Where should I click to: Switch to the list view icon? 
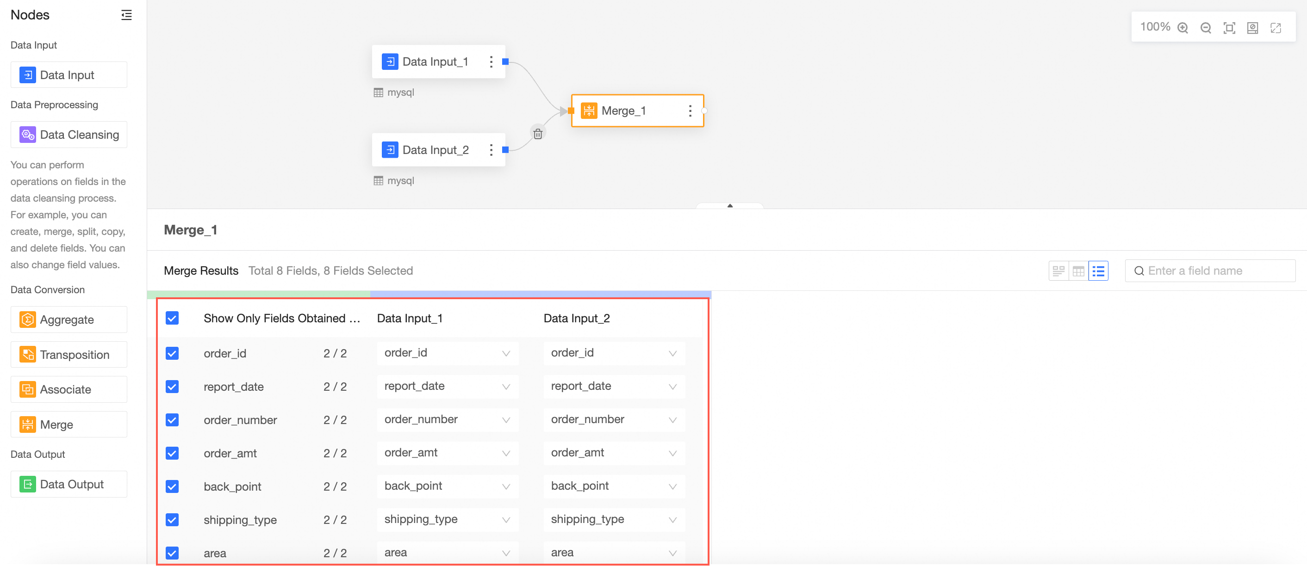[1098, 271]
